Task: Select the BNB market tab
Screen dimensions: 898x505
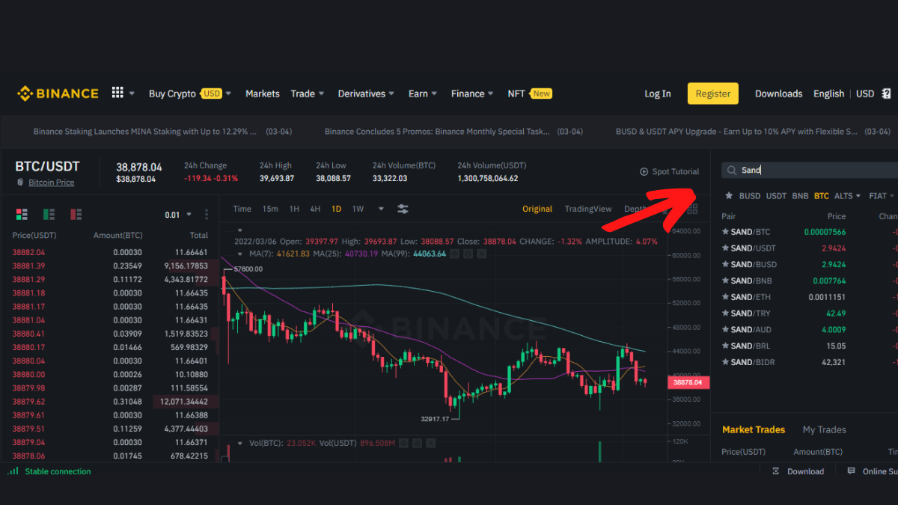Action: pos(800,196)
